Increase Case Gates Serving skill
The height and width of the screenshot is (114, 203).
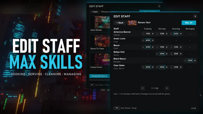[x=167, y=67]
